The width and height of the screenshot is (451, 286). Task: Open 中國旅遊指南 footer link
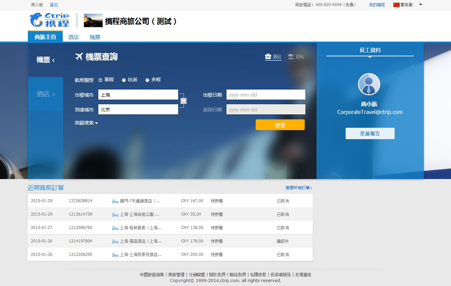[152, 275]
